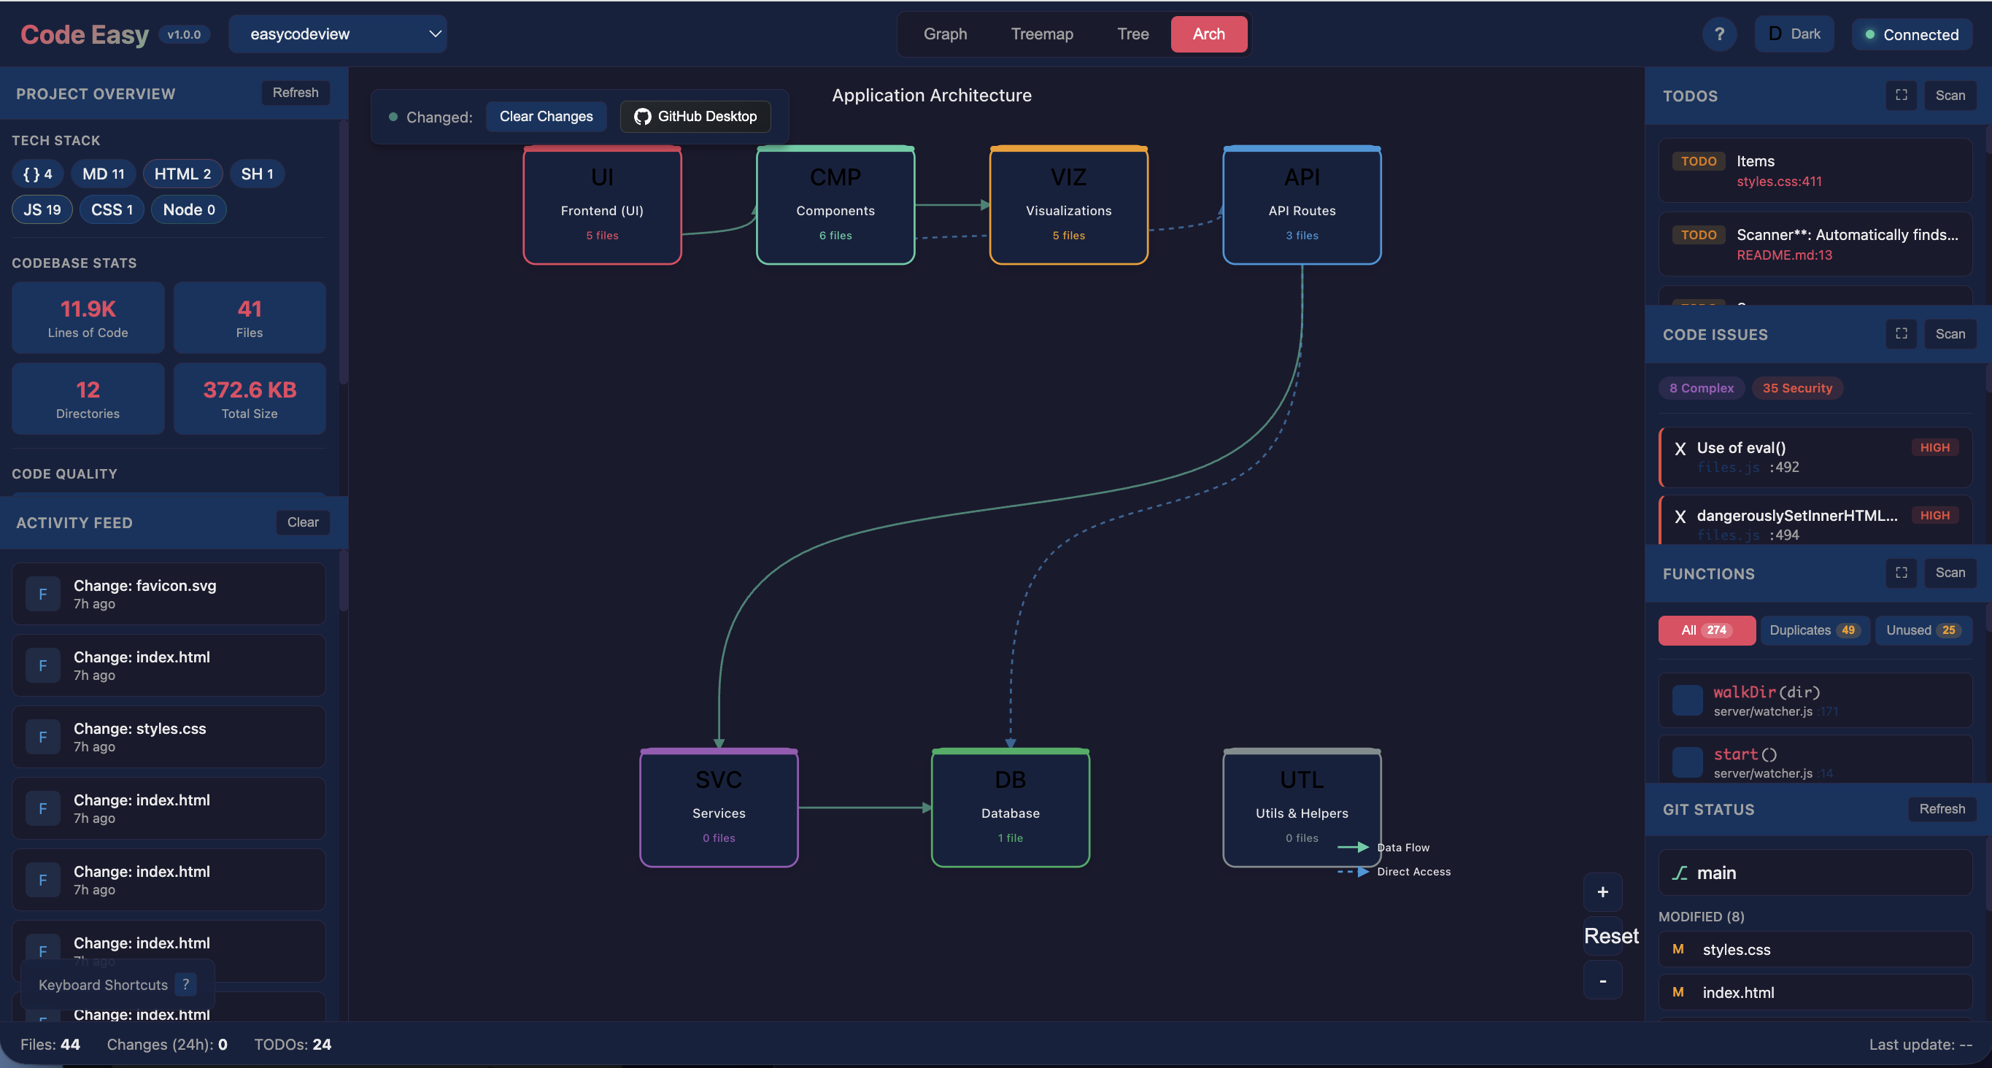The width and height of the screenshot is (1992, 1068).
Task: Click the SH 1 tech stack chip
Action: [257, 174]
